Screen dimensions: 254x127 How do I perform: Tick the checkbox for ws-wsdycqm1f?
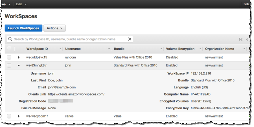click(9, 116)
